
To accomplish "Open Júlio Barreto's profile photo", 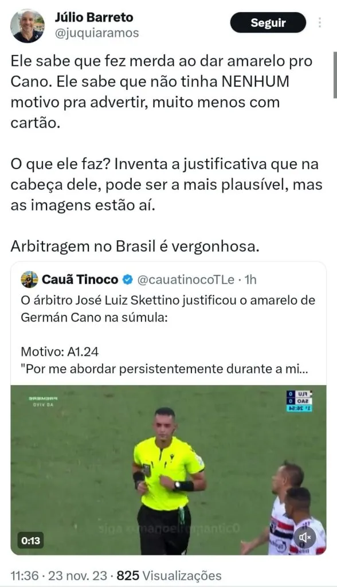I will pos(28,26).
